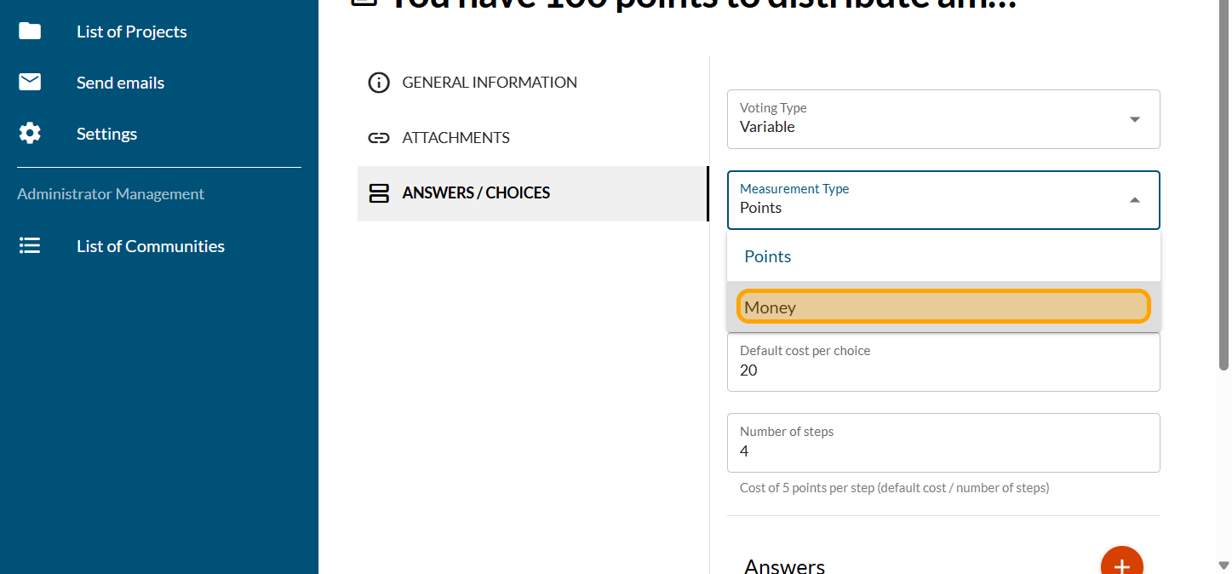1232x574 pixels.
Task: Navigate to Send emails page
Action: tap(120, 83)
